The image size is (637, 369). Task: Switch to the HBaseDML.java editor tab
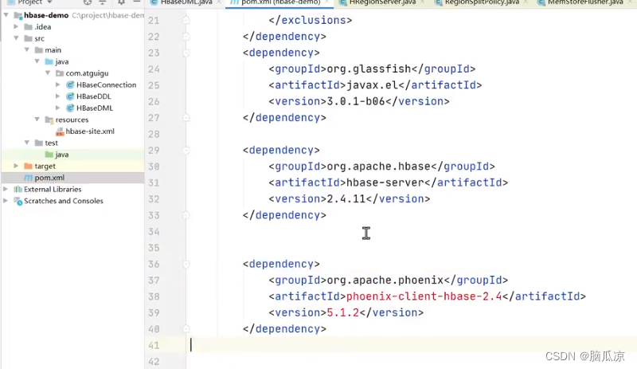pos(186,3)
